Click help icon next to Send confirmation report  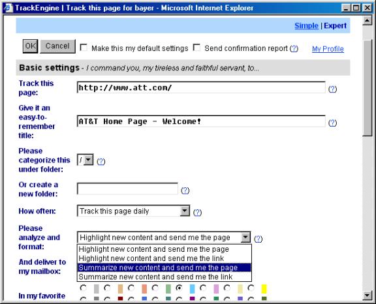(294, 49)
